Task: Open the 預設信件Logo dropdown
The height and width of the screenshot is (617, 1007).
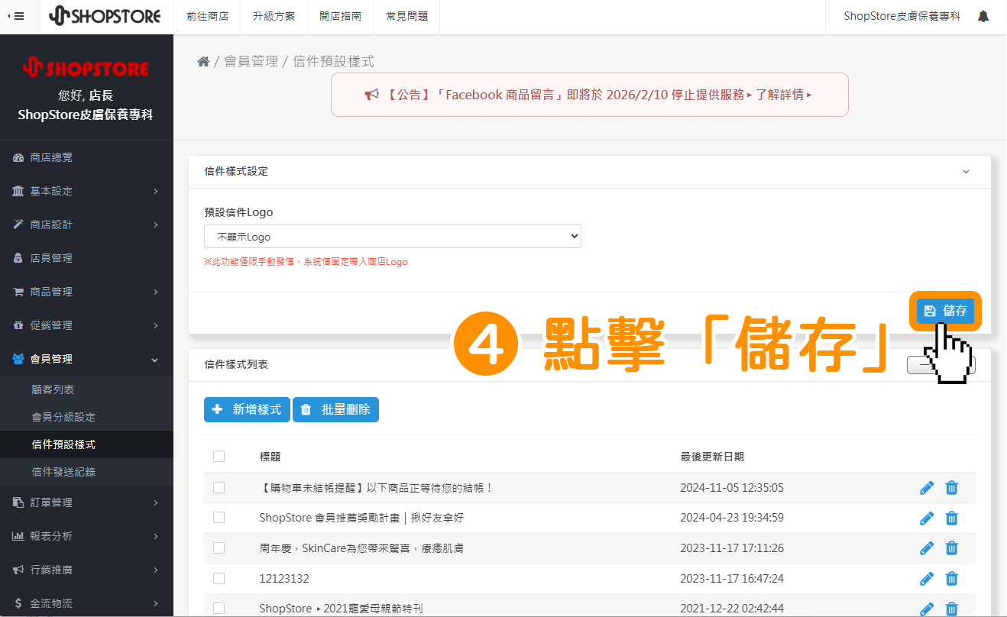Action: point(392,236)
